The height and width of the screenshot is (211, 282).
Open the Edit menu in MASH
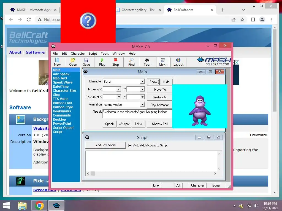pos(64,54)
